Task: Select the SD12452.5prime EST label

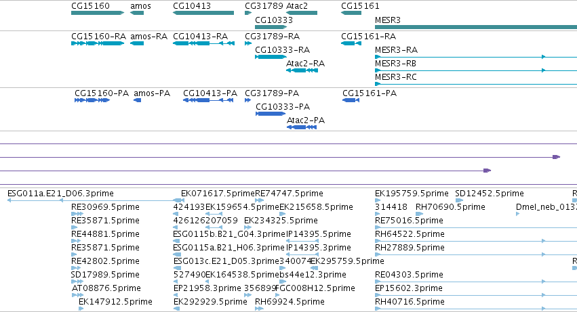Action: coord(490,194)
